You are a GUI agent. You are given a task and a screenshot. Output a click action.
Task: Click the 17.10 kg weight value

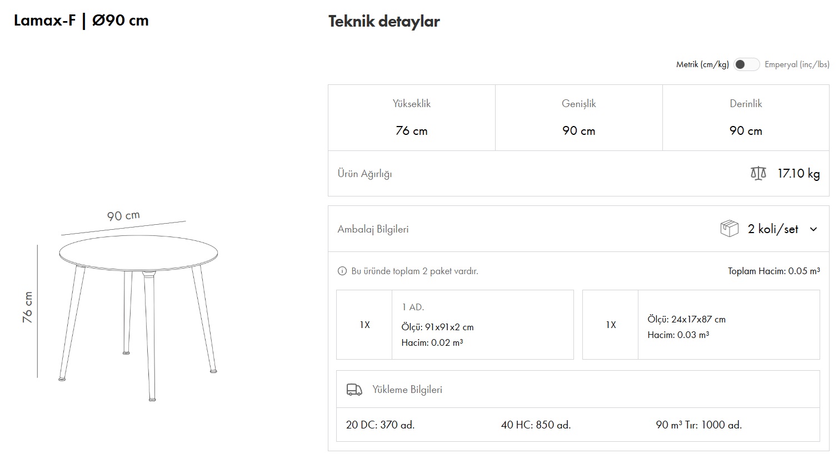click(798, 174)
